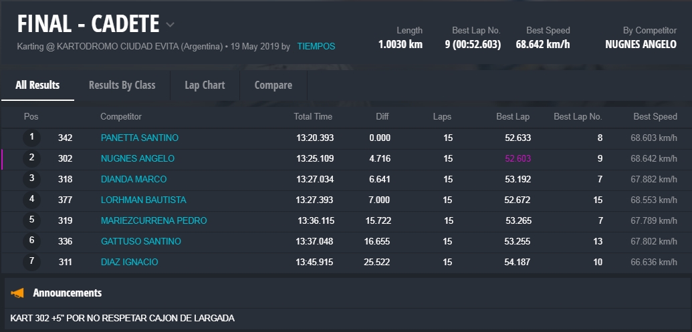Click DIANDA MARCO competitor link
Image resolution: width=692 pixels, height=332 pixels.
click(134, 179)
